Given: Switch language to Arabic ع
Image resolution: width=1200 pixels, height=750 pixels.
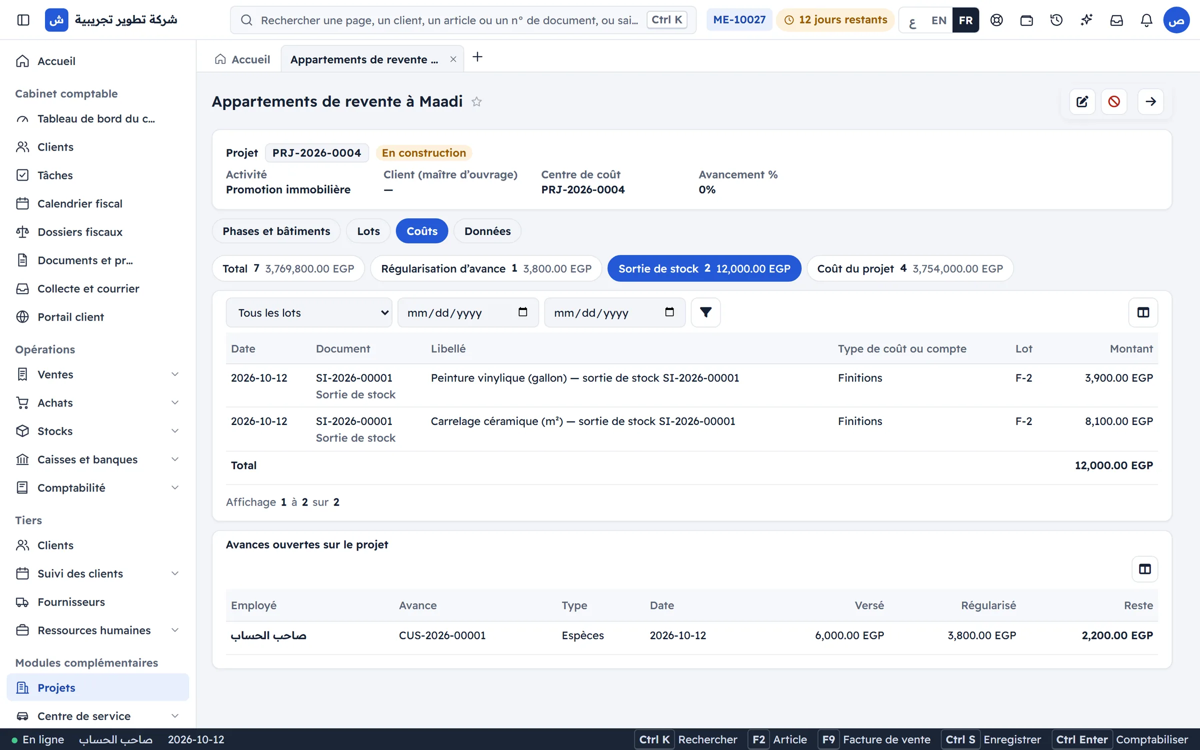Looking at the screenshot, I should pos(912,20).
